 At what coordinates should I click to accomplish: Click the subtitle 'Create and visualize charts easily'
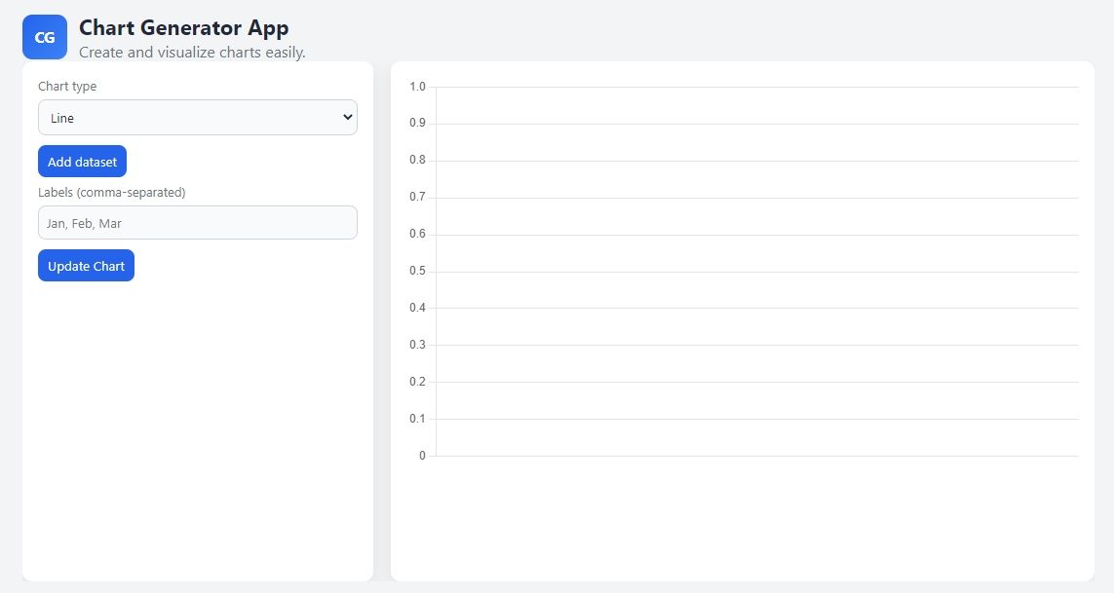coord(192,53)
